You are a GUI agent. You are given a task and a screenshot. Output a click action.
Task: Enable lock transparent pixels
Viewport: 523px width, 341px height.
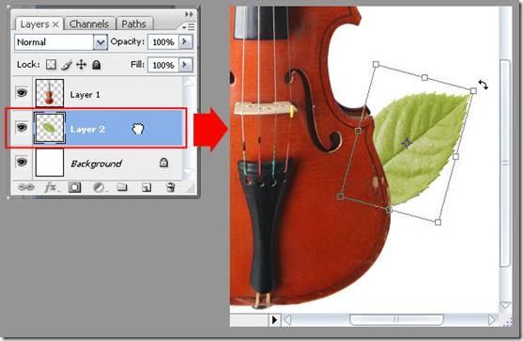point(51,65)
